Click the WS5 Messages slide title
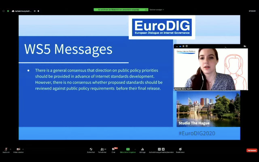Image resolution: width=259 pixels, height=162 pixels. point(68,49)
